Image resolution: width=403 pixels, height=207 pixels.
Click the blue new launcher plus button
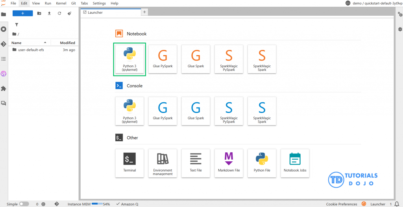pos(22,13)
